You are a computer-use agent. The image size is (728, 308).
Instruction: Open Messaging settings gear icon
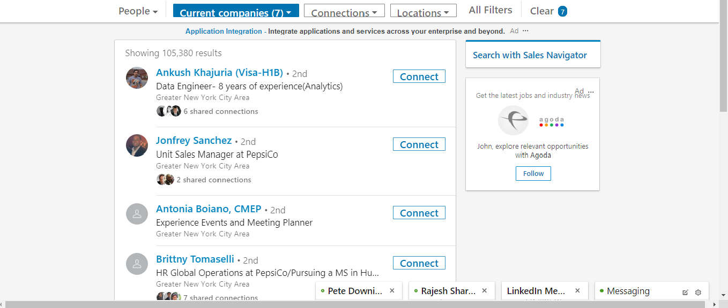coord(698,292)
